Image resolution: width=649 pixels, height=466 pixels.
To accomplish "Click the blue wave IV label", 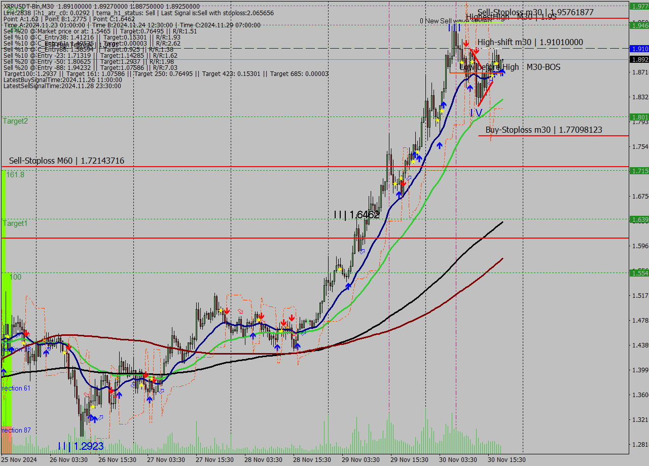I will click(476, 112).
